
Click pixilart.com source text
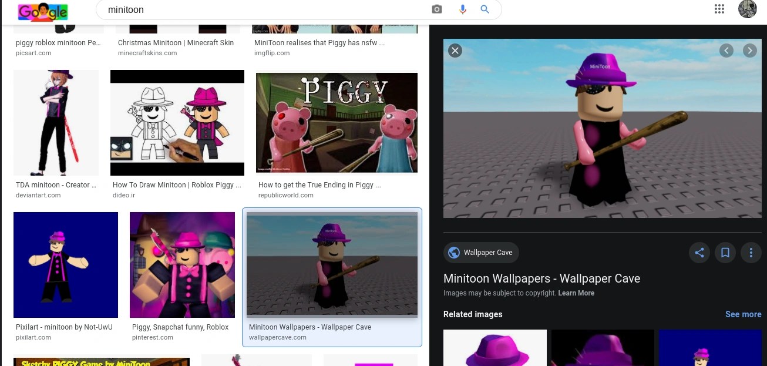[33, 337]
